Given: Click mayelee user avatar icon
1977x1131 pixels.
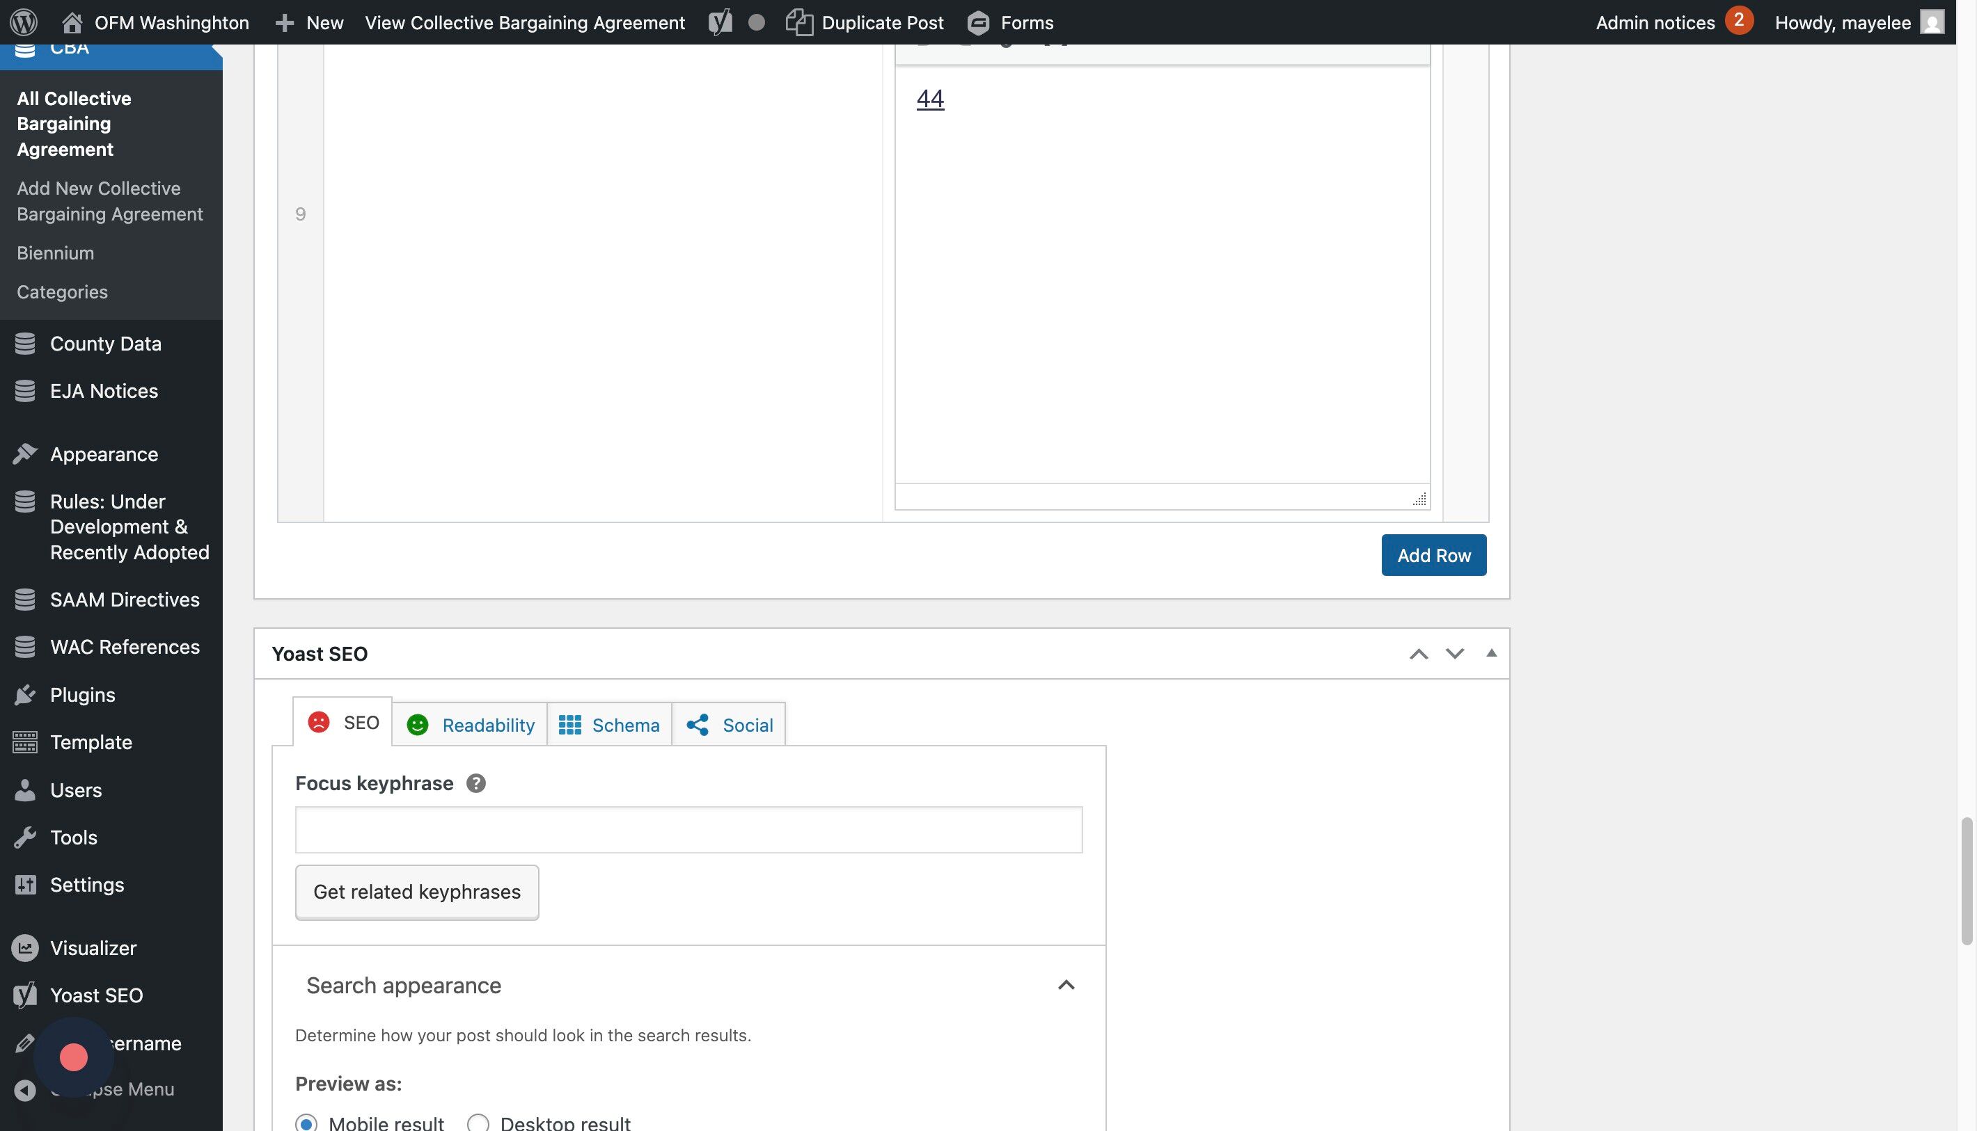Looking at the screenshot, I should coord(1931,22).
